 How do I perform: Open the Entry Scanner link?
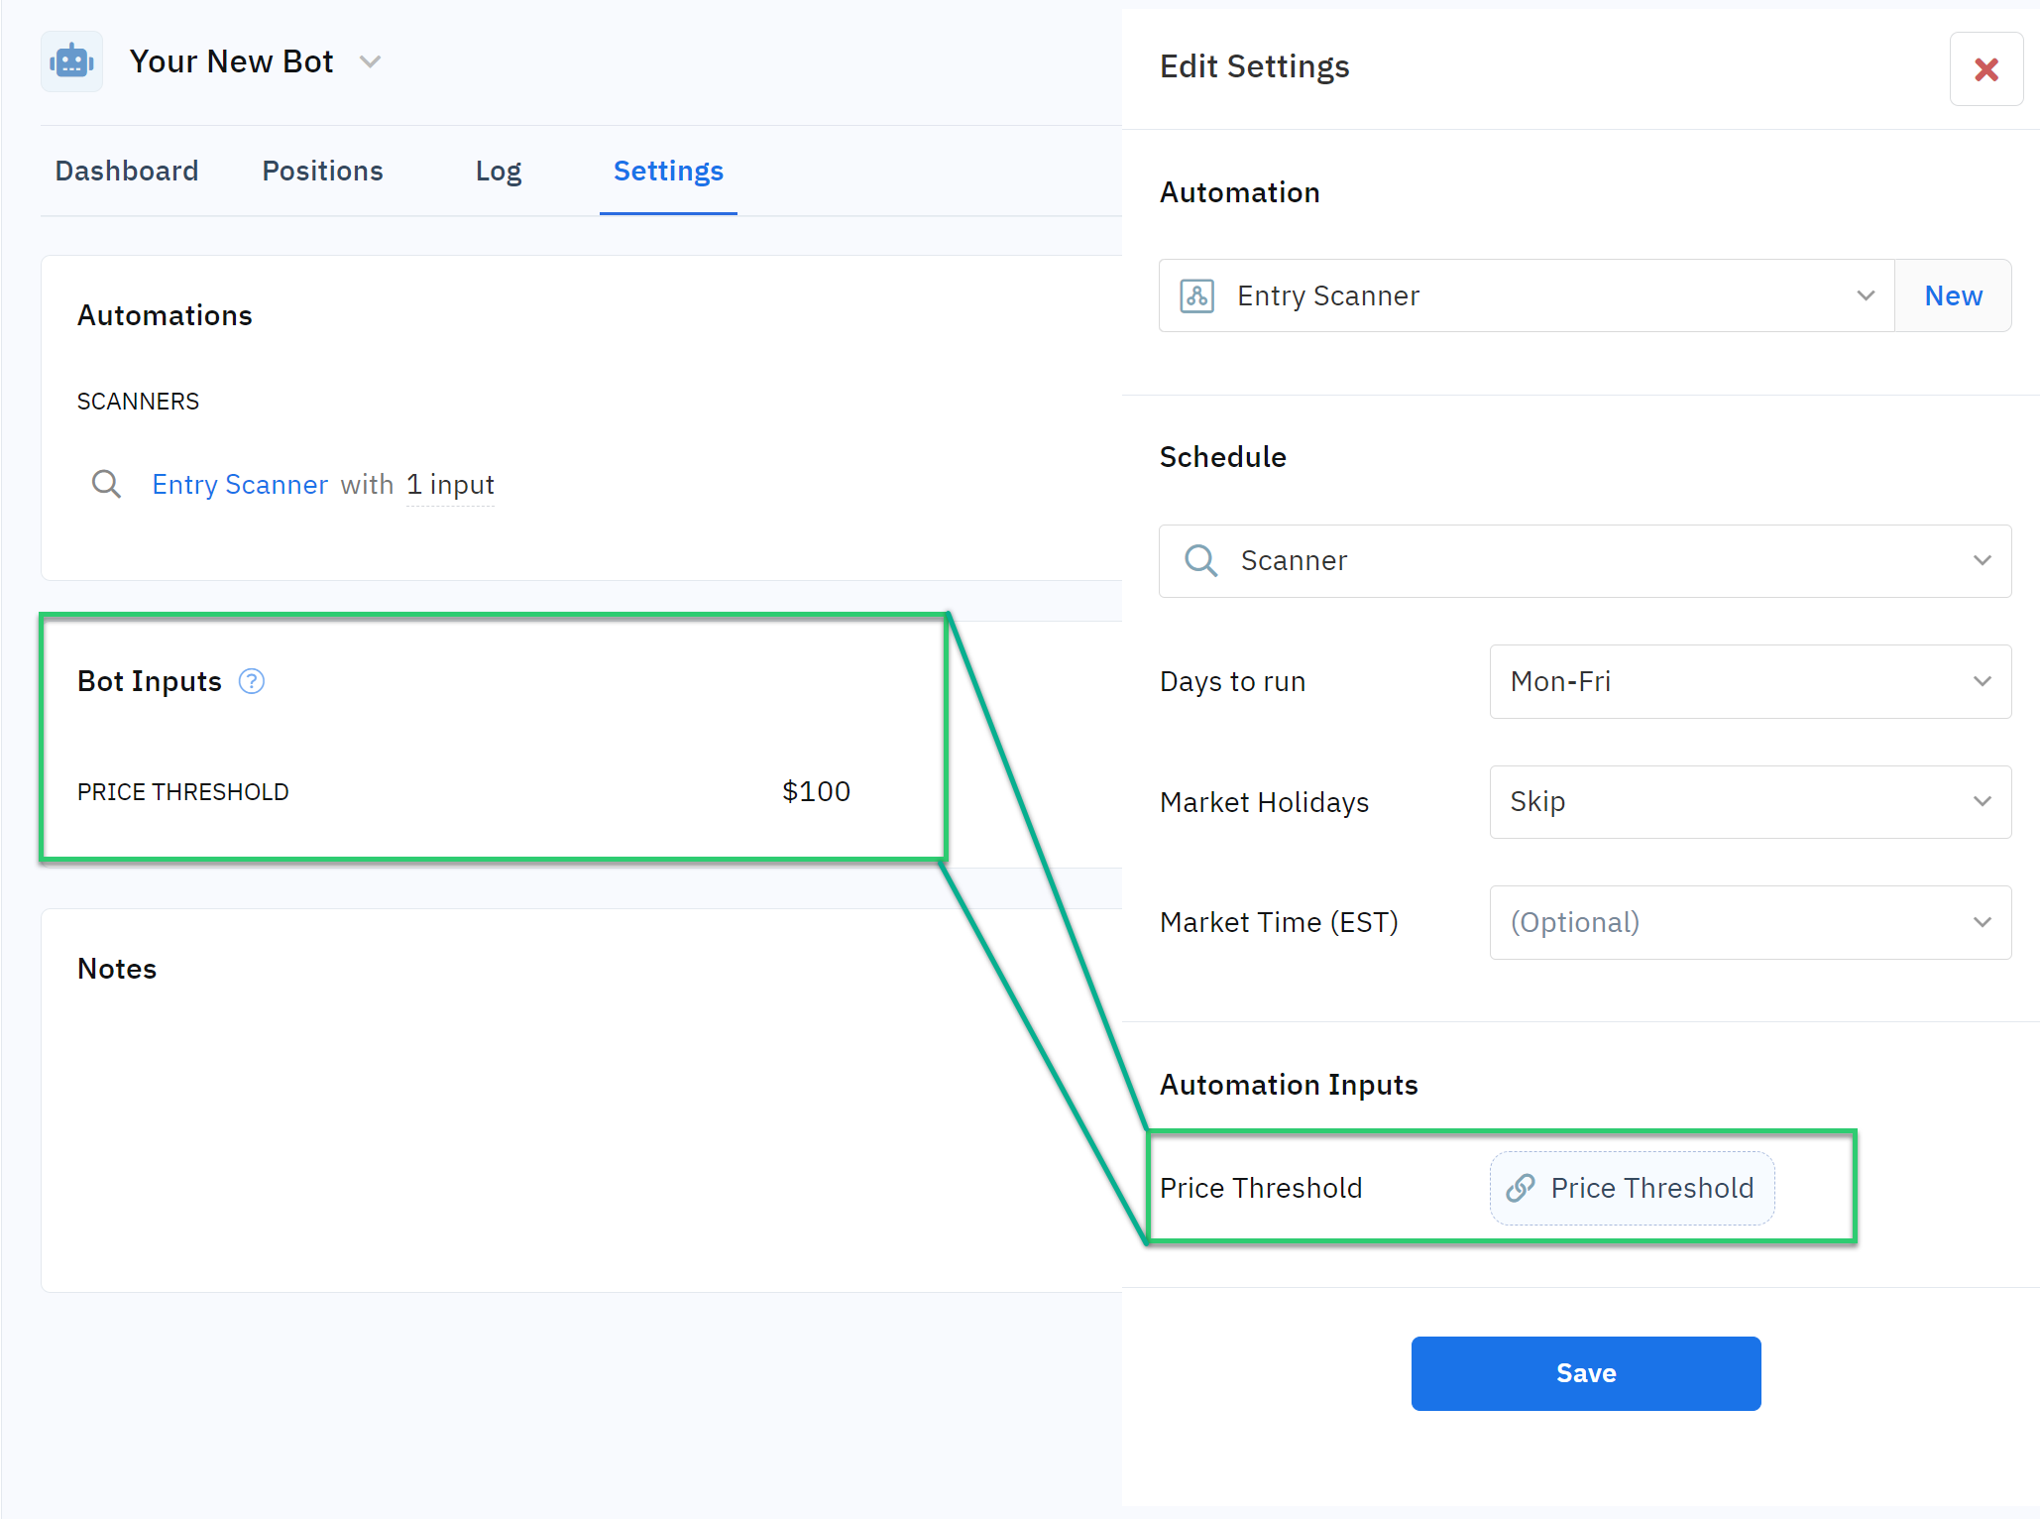click(240, 484)
